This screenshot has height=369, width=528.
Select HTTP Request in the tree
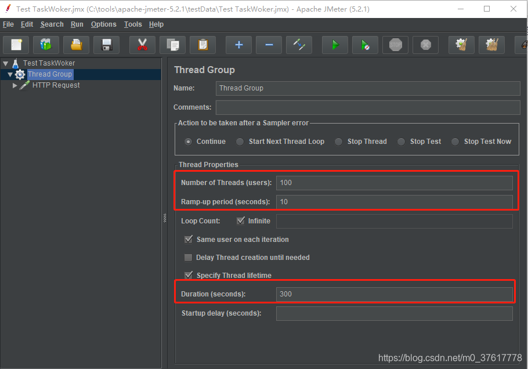coord(56,85)
